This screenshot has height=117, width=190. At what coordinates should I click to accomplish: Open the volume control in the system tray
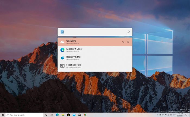tap(171, 115)
